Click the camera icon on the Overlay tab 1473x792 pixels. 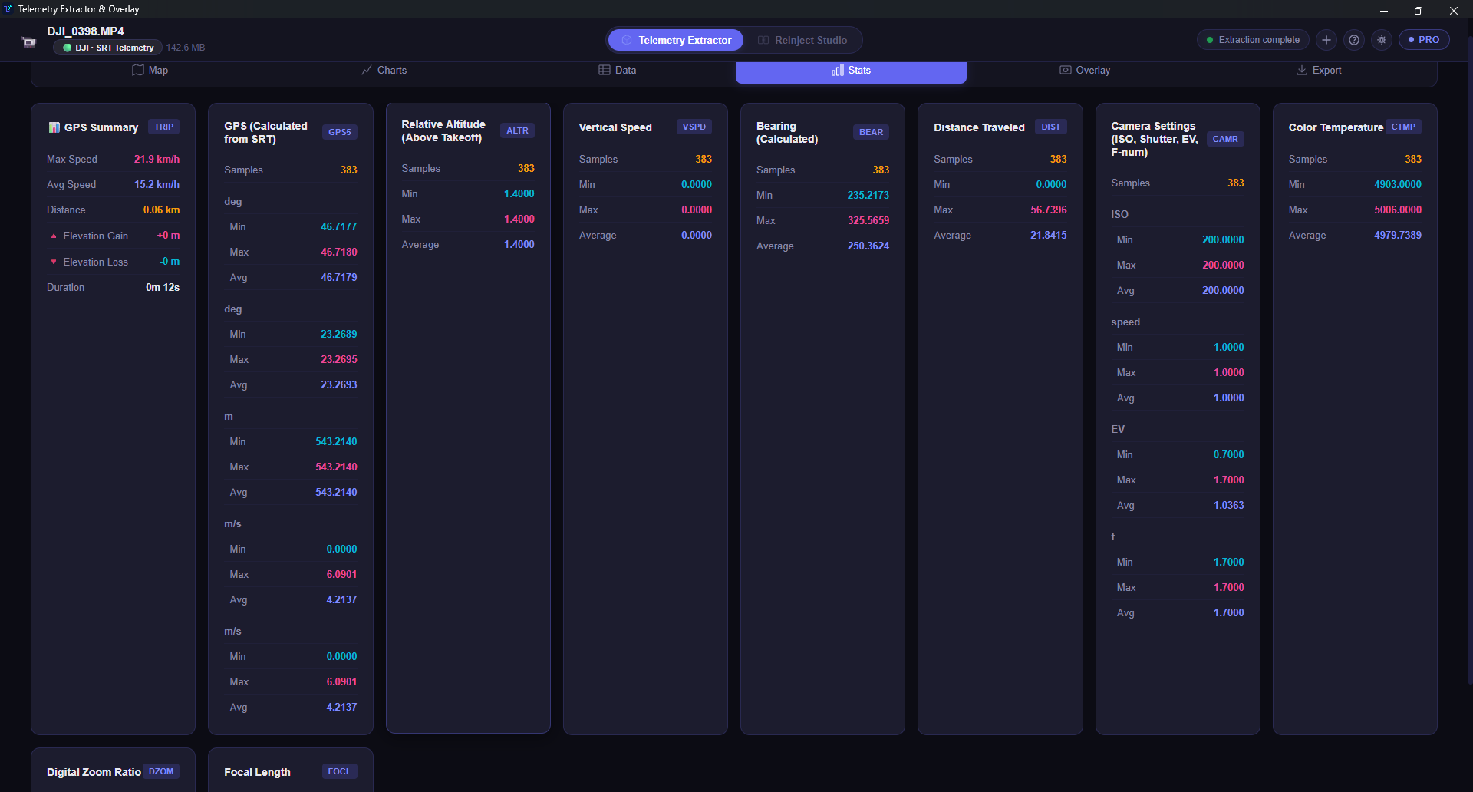1065,70
